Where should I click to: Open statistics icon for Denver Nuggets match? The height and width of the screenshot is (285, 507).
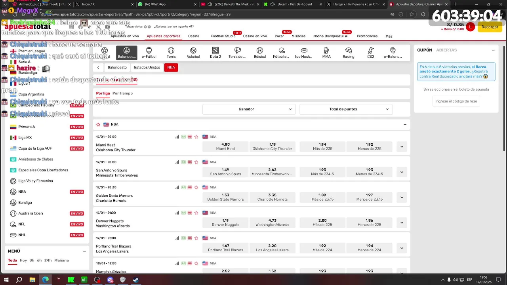(177, 213)
